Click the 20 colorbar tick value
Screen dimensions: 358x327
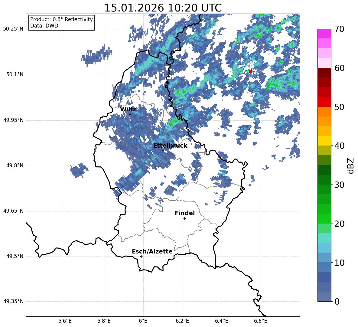(340, 224)
